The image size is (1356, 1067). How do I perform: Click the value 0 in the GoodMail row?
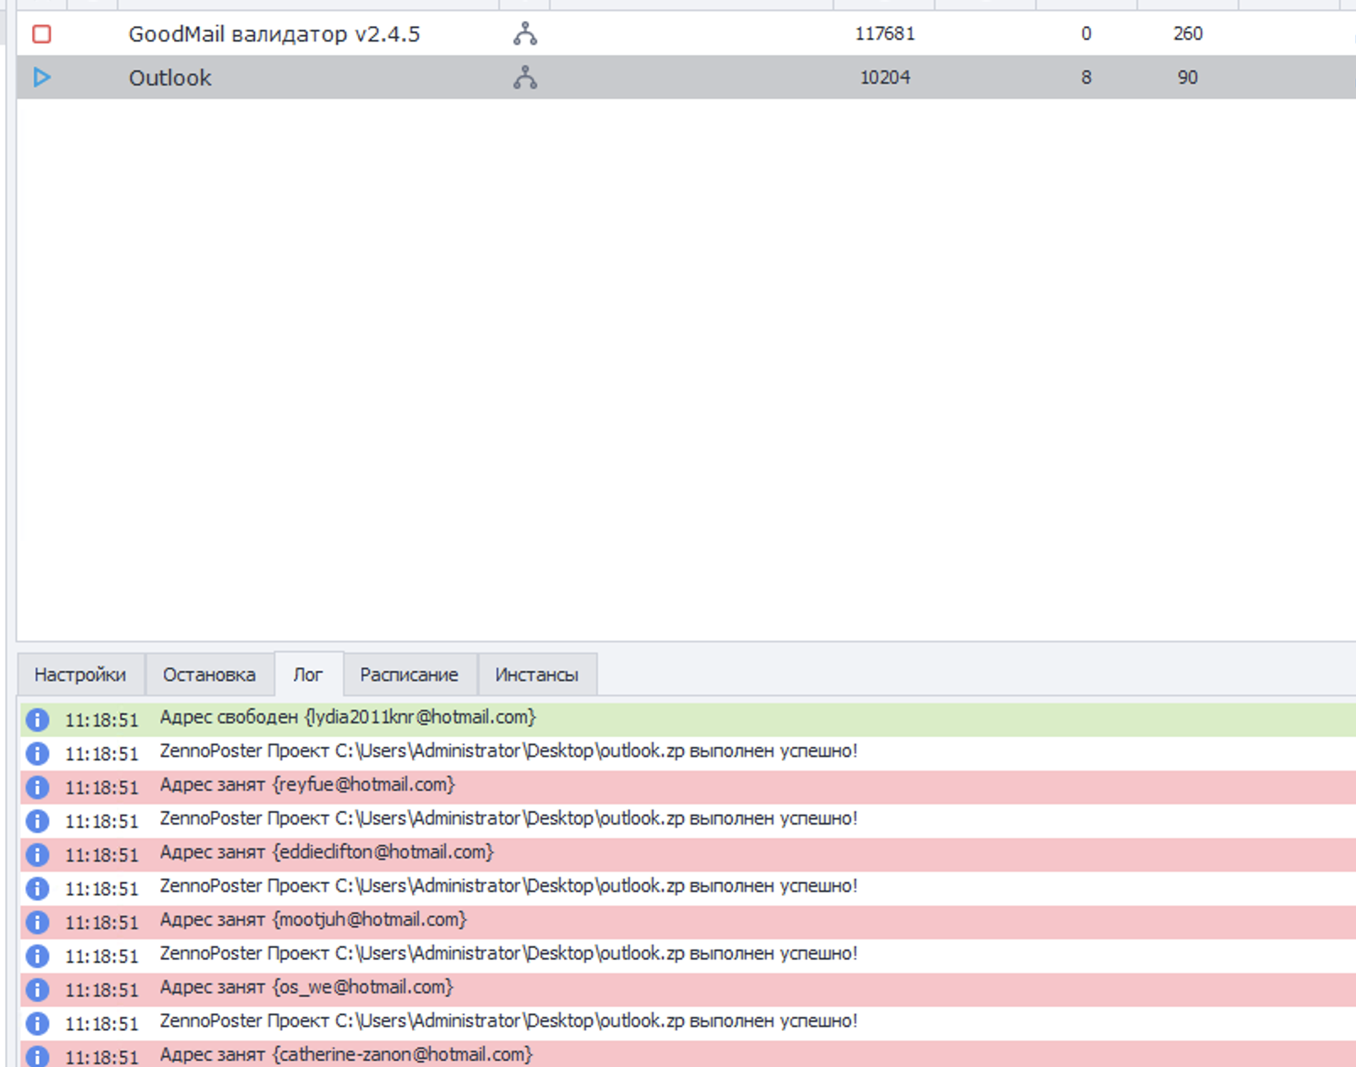coord(1087,34)
